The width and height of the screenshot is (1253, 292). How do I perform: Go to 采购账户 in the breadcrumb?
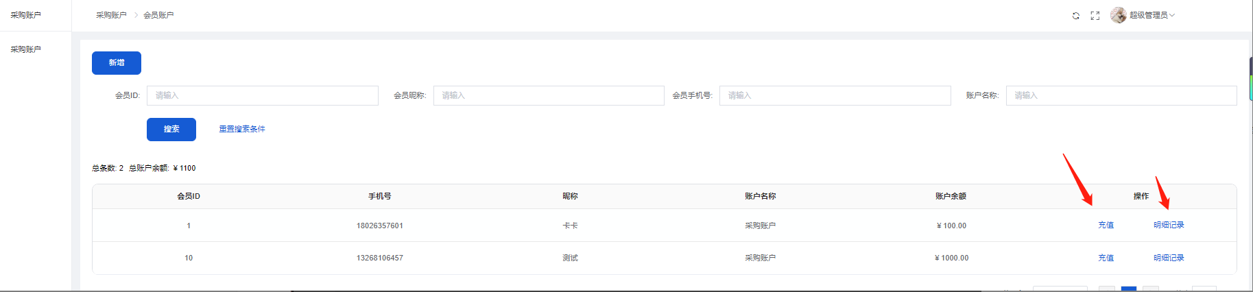pyautogui.click(x=111, y=15)
